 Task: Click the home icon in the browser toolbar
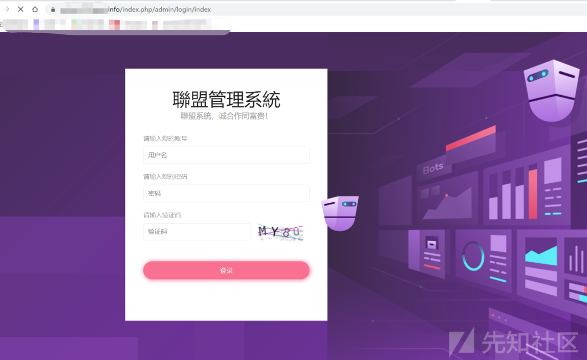34,9
